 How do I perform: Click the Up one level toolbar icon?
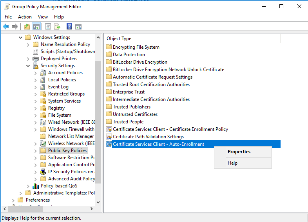[27, 26]
